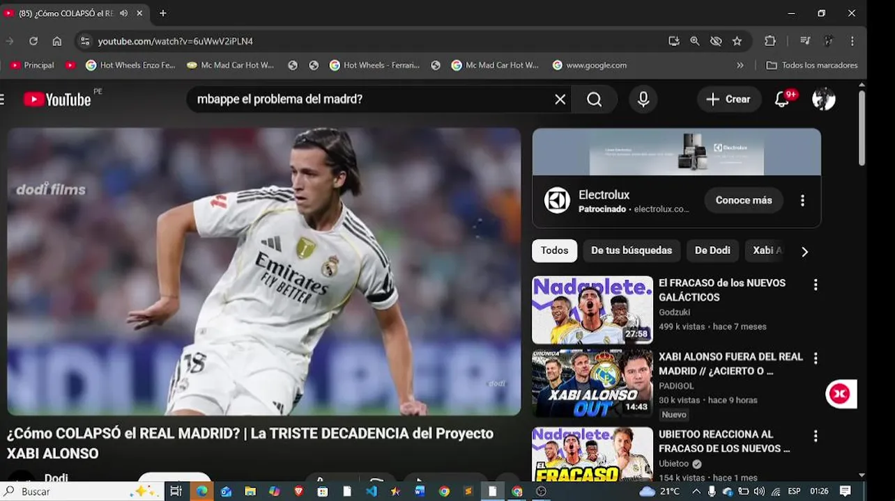Open the Principal bookmark
Viewport: 895px width, 501px height.
(32, 65)
